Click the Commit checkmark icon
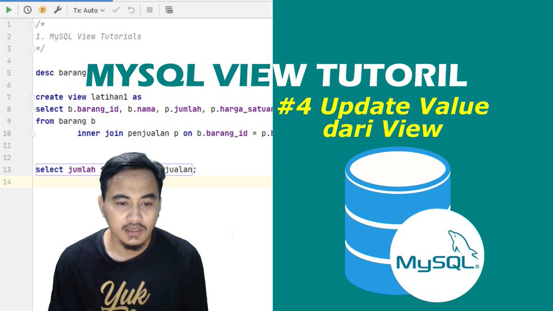 pos(116,10)
